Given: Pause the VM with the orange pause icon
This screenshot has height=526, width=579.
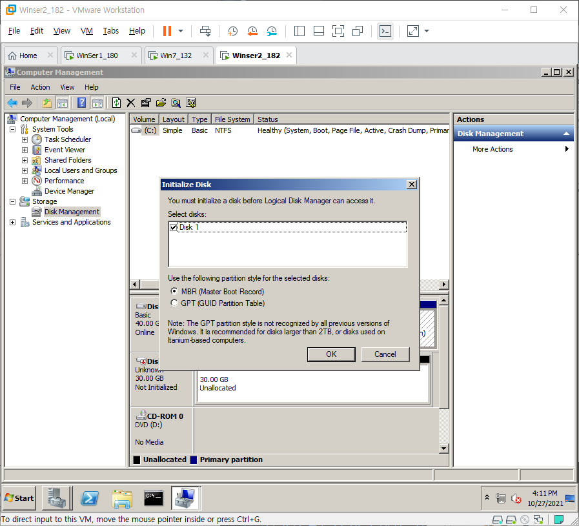Looking at the screenshot, I should coord(167,31).
